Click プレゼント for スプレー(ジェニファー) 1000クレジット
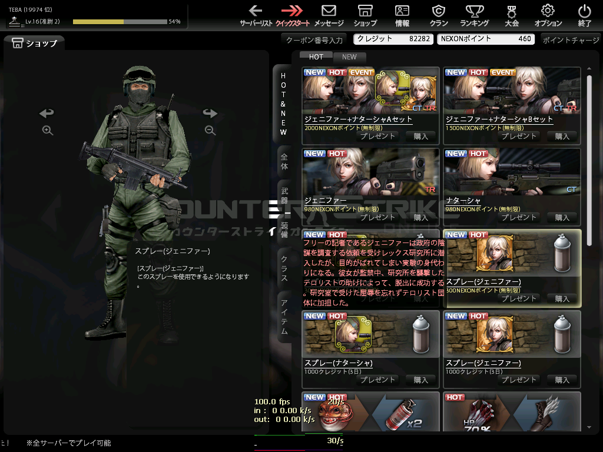The image size is (603, 452). 519,380
